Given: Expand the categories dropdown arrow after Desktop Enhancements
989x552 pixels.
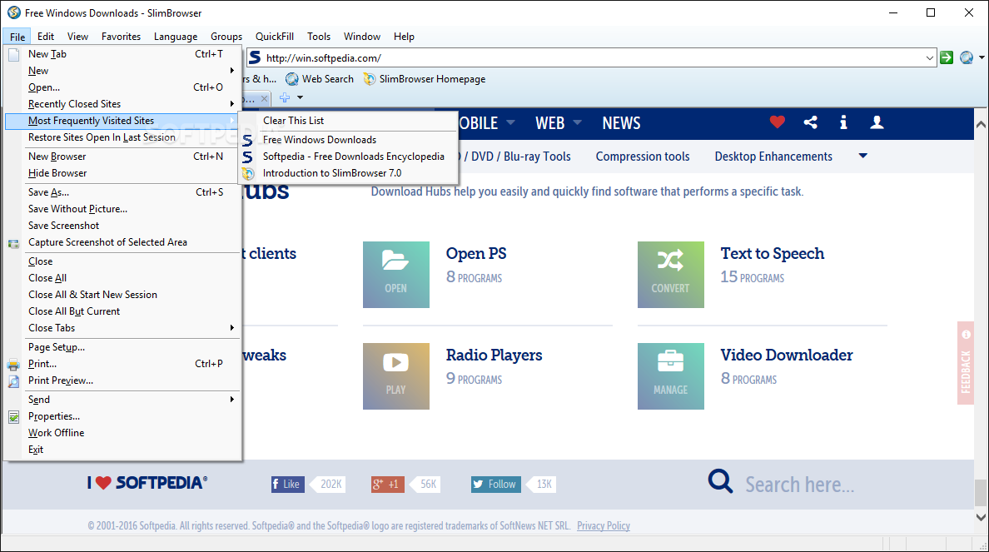Looking at the screenshot, I should click(x=862, y=156).
